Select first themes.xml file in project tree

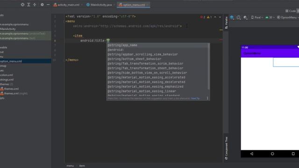click(x=9, y=89)
